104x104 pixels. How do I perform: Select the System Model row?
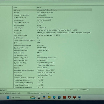[x=52, y=25]
